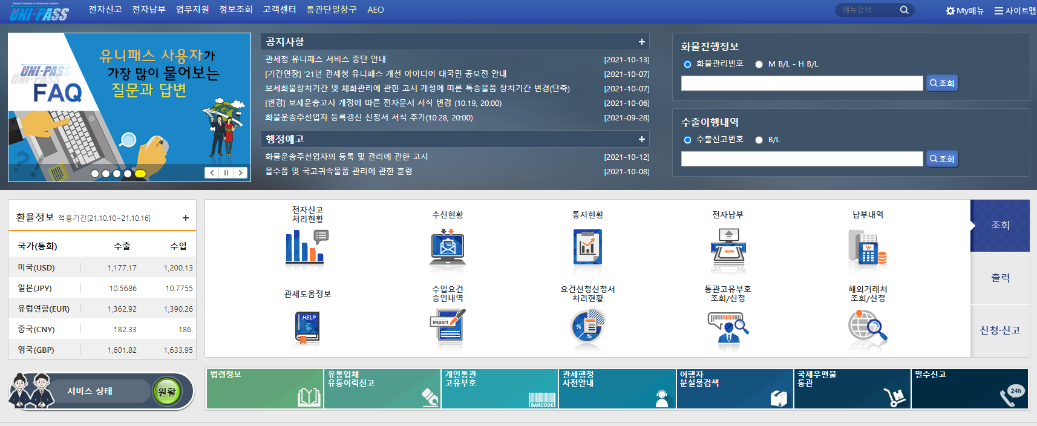Screen dimensions: 1037x426
Task: Open the 관세도움정보 help book icon
Action: [307, 328]
